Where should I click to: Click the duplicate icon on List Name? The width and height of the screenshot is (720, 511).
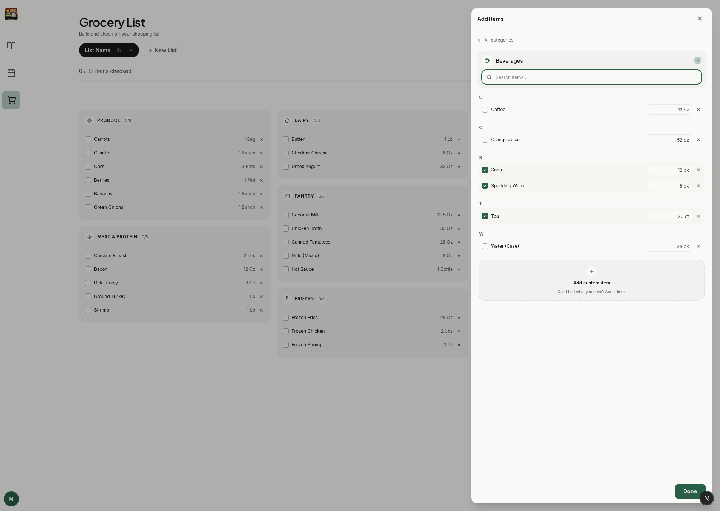click(x=119, y=50)
